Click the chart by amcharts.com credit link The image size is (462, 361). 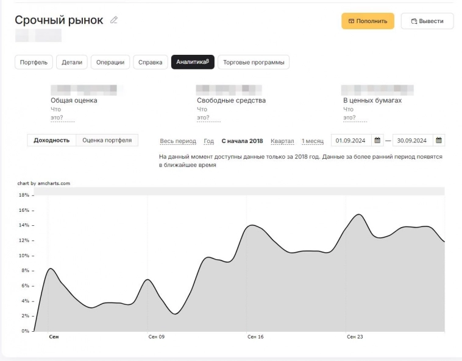pyautogui.click(x=44, y=183)
